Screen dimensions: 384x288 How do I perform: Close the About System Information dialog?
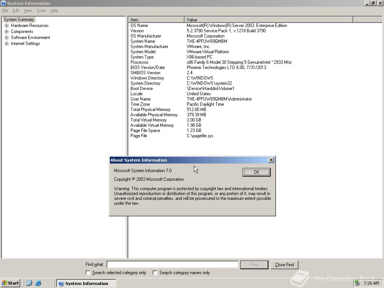pyautogui.click(x=271, y=160)
